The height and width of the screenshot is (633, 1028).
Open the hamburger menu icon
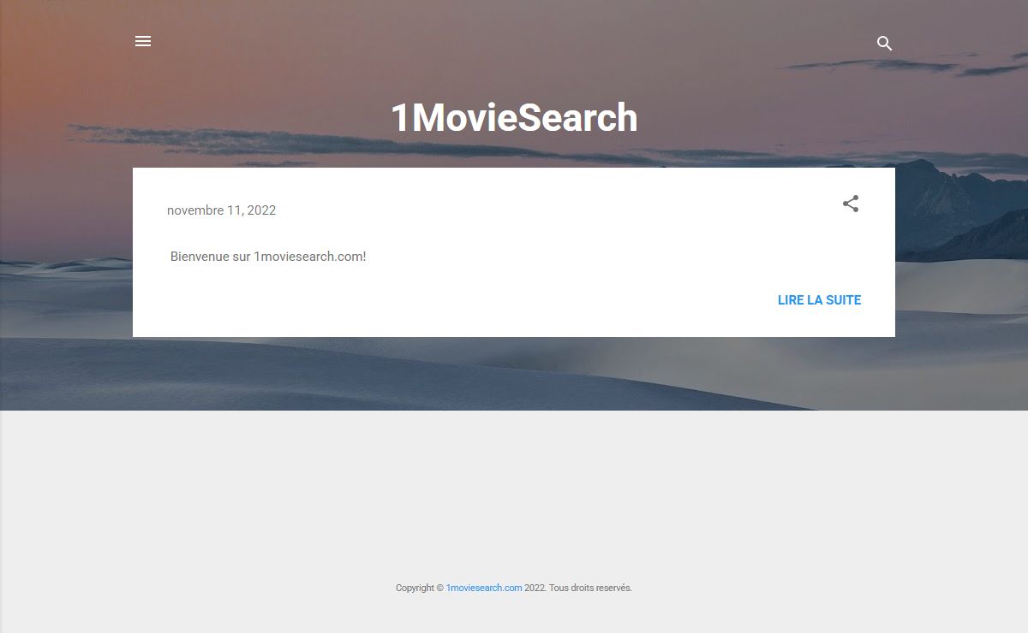pos(143,41)
